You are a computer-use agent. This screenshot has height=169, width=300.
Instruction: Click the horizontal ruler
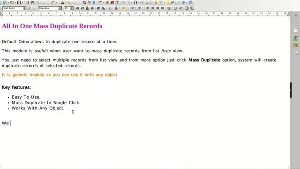point(145,14)
